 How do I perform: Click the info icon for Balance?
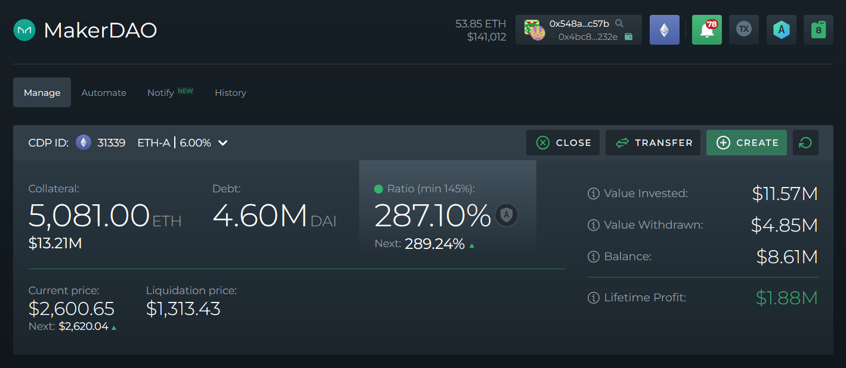pyautogui.click(x=593, y=257)
